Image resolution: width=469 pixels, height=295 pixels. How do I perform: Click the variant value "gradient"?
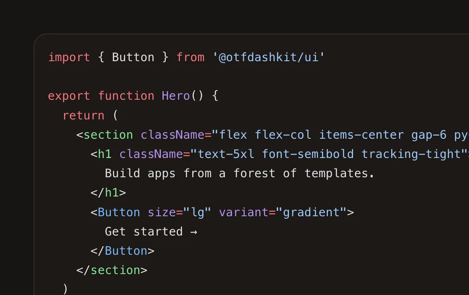tap(311, 212)
